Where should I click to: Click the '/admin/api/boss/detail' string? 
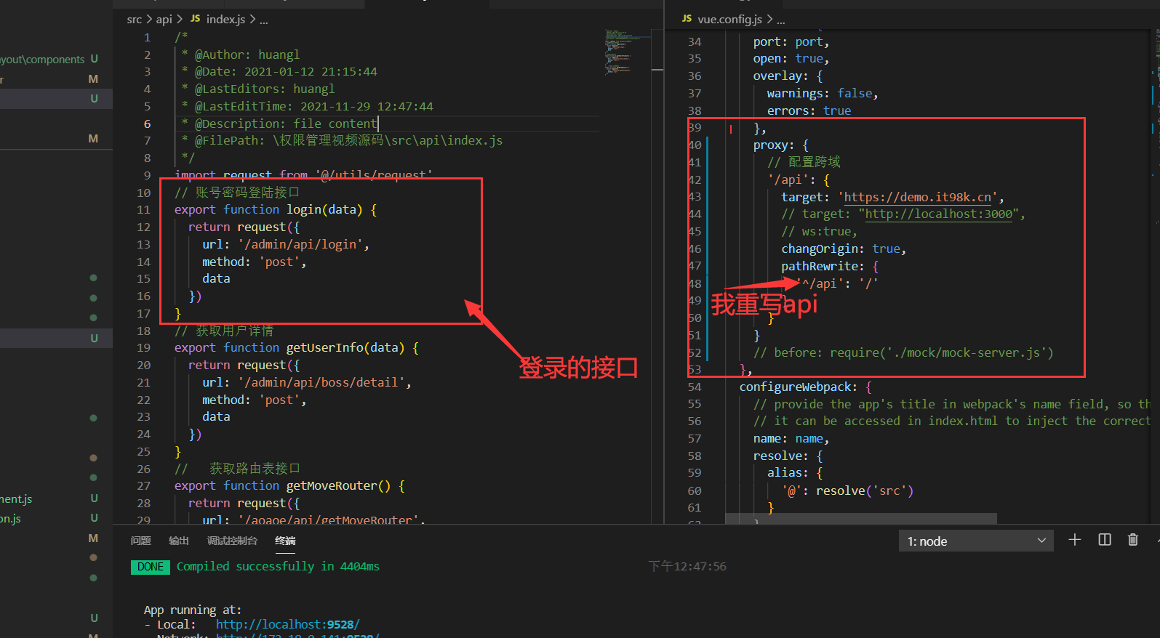click(x=321, y=382)
